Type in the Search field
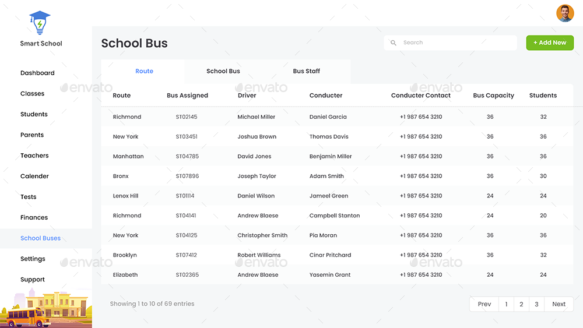The image size is (583, 328). click(x=455, y=43)
